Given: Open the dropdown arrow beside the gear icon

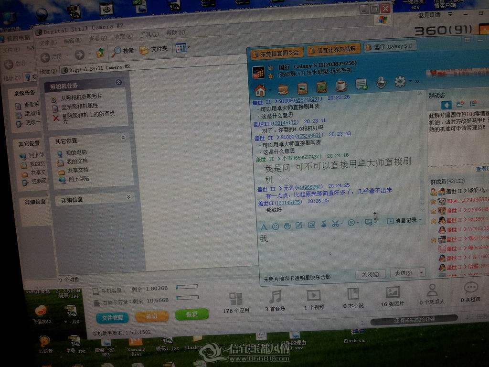Looking at the screenshot, I should [410, 81].
